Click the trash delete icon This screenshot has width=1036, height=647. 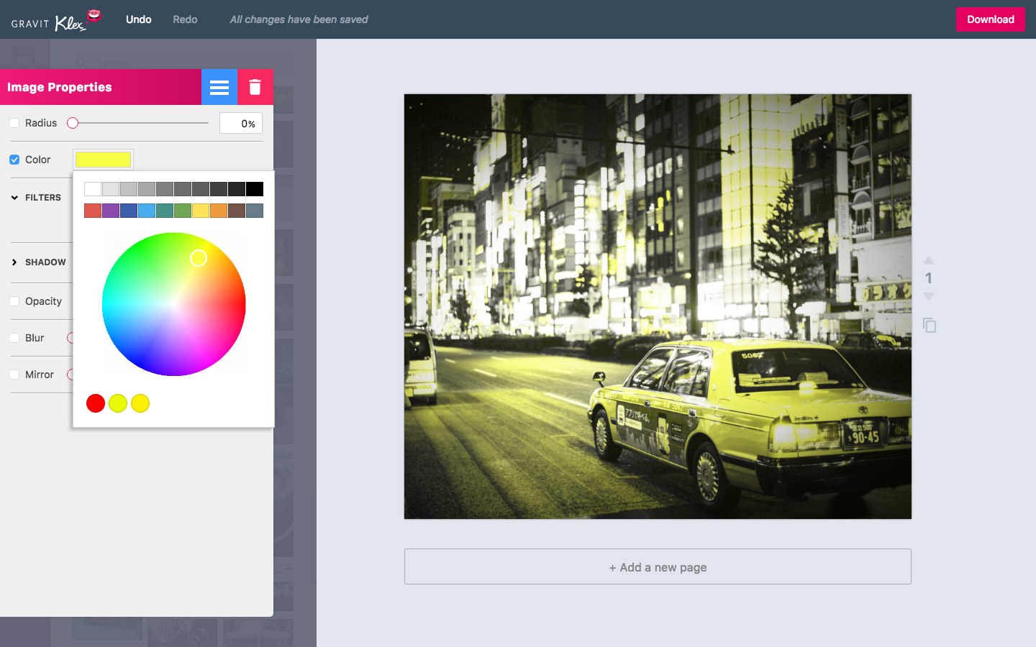[x=255, y=87]
